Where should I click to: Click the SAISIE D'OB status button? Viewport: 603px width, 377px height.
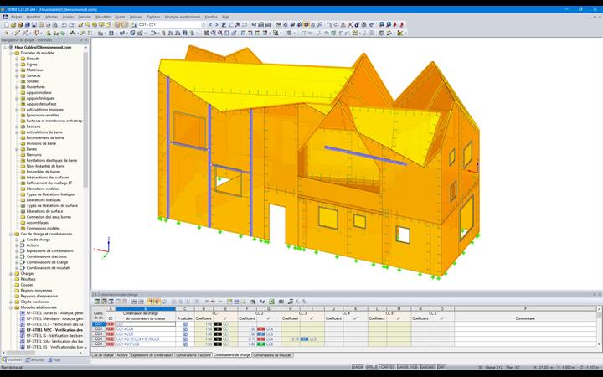409,368
